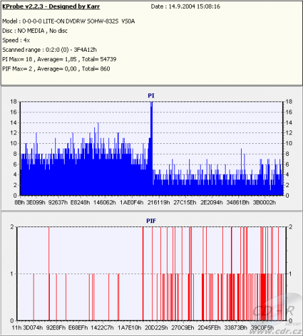Select the Speed 4x text

16,40
